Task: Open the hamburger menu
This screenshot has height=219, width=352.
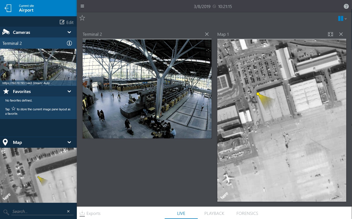Action: [82, 6]
